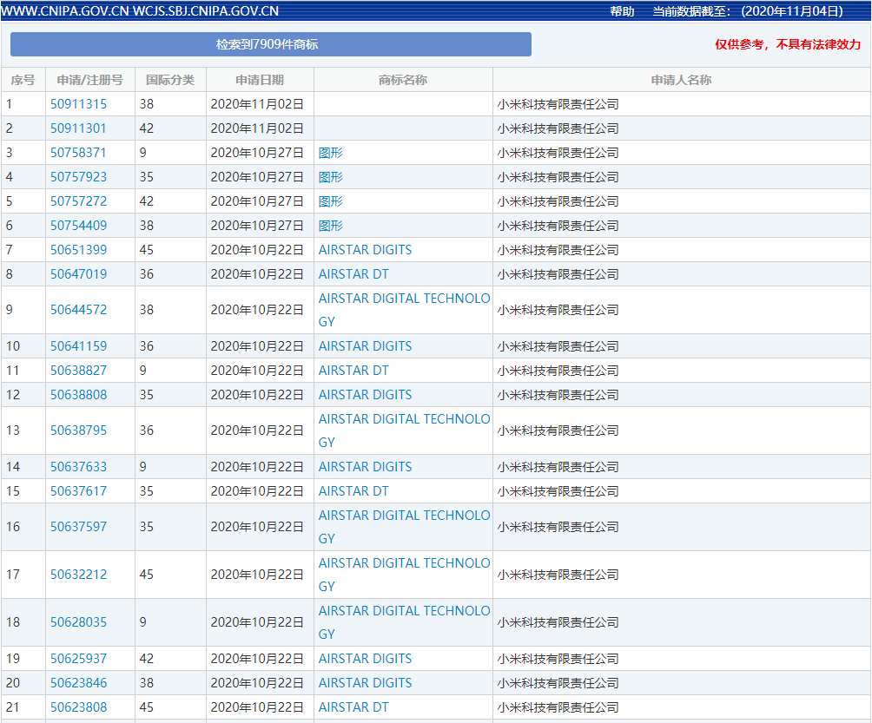Click the 商标名称 column header

[x=403, y=80]
